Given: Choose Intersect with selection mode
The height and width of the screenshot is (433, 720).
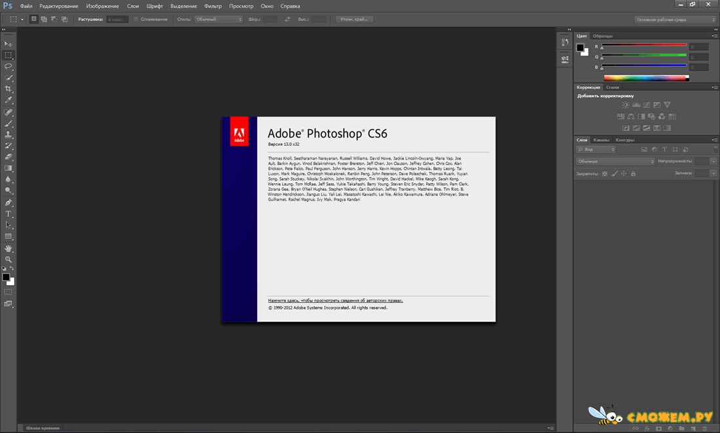Looking at the screenshot, I should point(64,19).
